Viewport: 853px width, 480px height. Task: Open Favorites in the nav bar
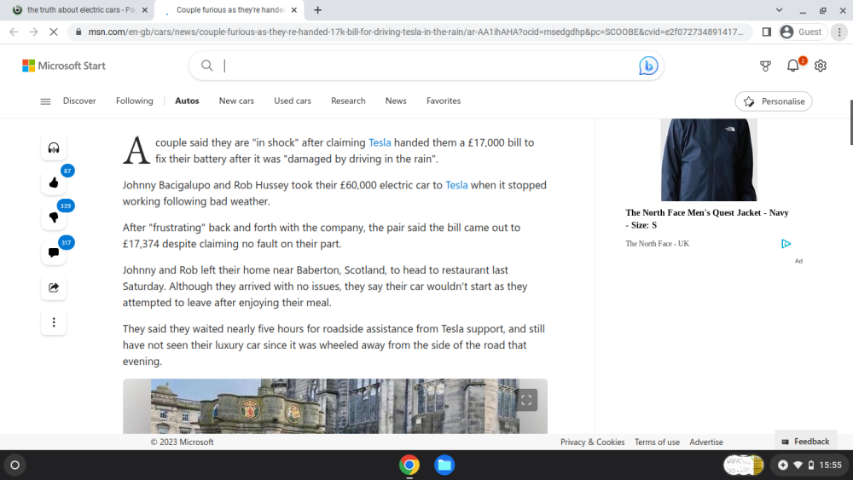coord(444,101)
